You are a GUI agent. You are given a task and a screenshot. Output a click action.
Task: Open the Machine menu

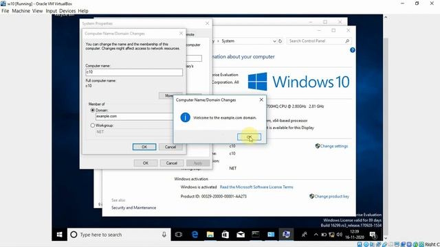coord(21,11)
